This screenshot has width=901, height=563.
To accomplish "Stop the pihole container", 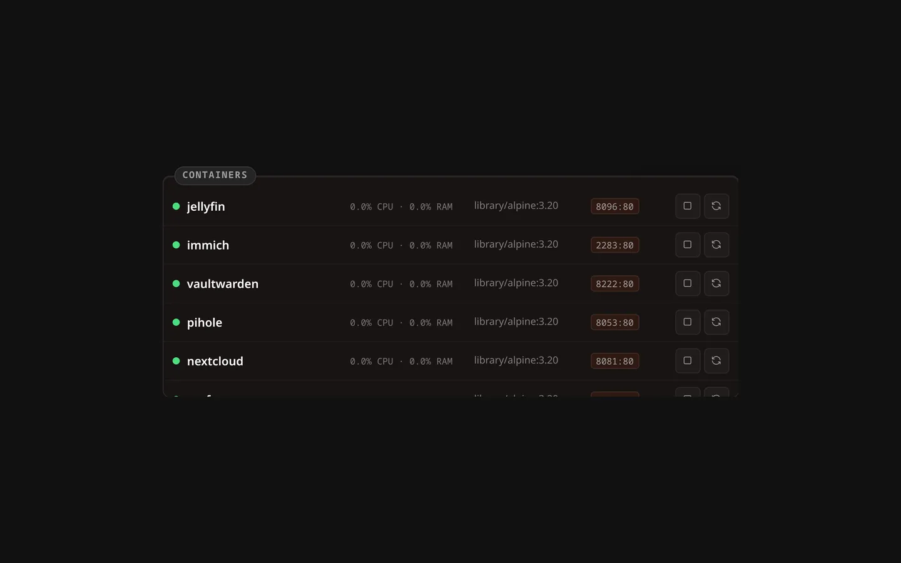I will tap(688, 322).
